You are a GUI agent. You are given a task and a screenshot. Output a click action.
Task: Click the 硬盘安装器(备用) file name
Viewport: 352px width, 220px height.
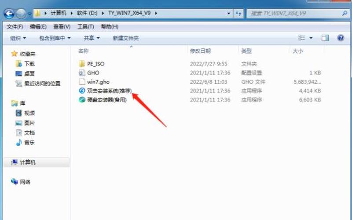point(107,100)
